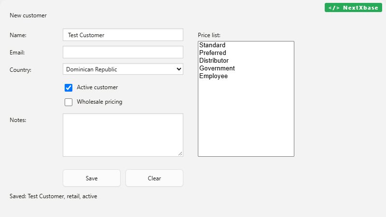The width and height of the screenshot is (386, 217).
Task: Click the Notes resize handle corner
Action: click(x=180, y=153)
